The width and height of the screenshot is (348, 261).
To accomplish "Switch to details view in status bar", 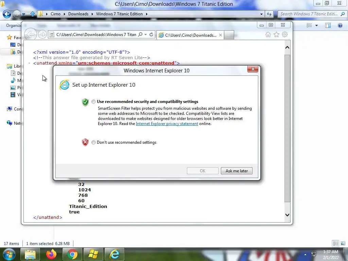I will (x=335, y=243).
